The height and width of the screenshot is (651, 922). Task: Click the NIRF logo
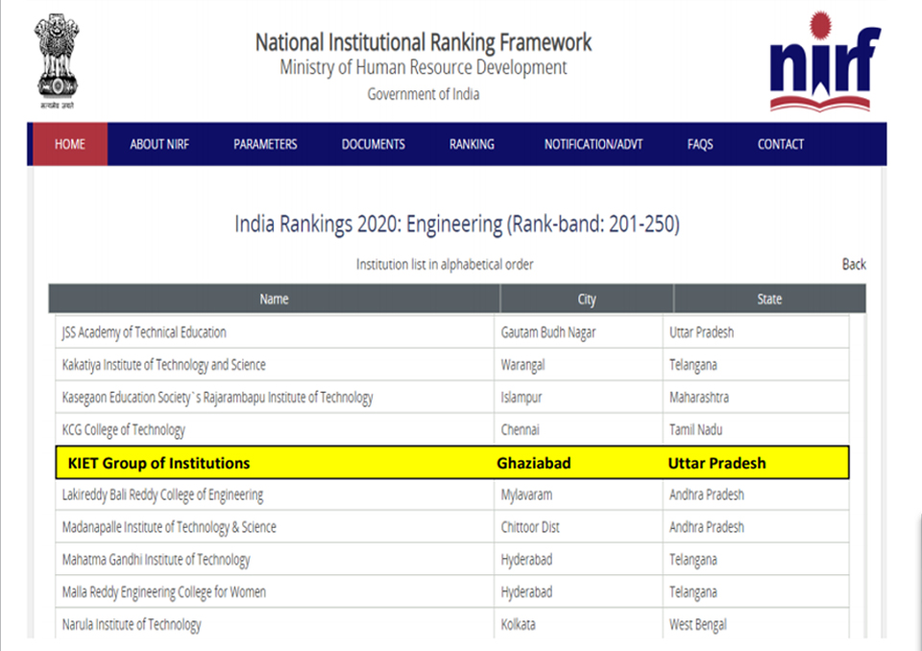tap(824, 62)
